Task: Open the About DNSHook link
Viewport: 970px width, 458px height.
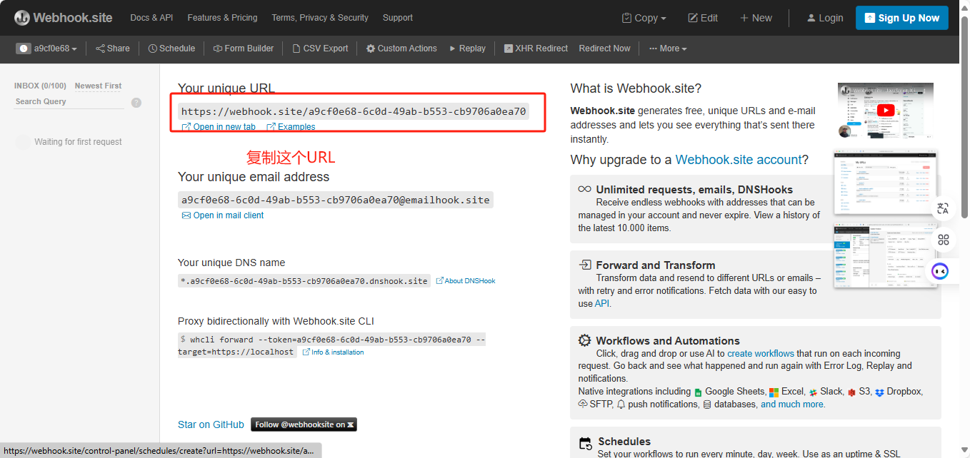Action: [x=466, y=281]
